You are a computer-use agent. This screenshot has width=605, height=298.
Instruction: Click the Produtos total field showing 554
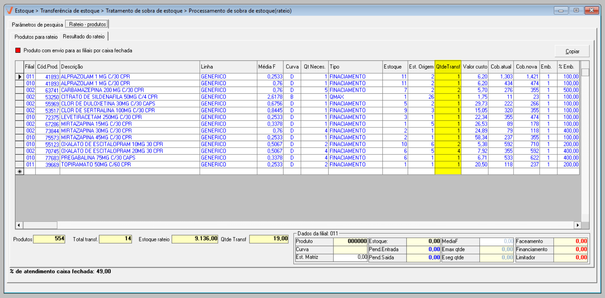point(49,239)
